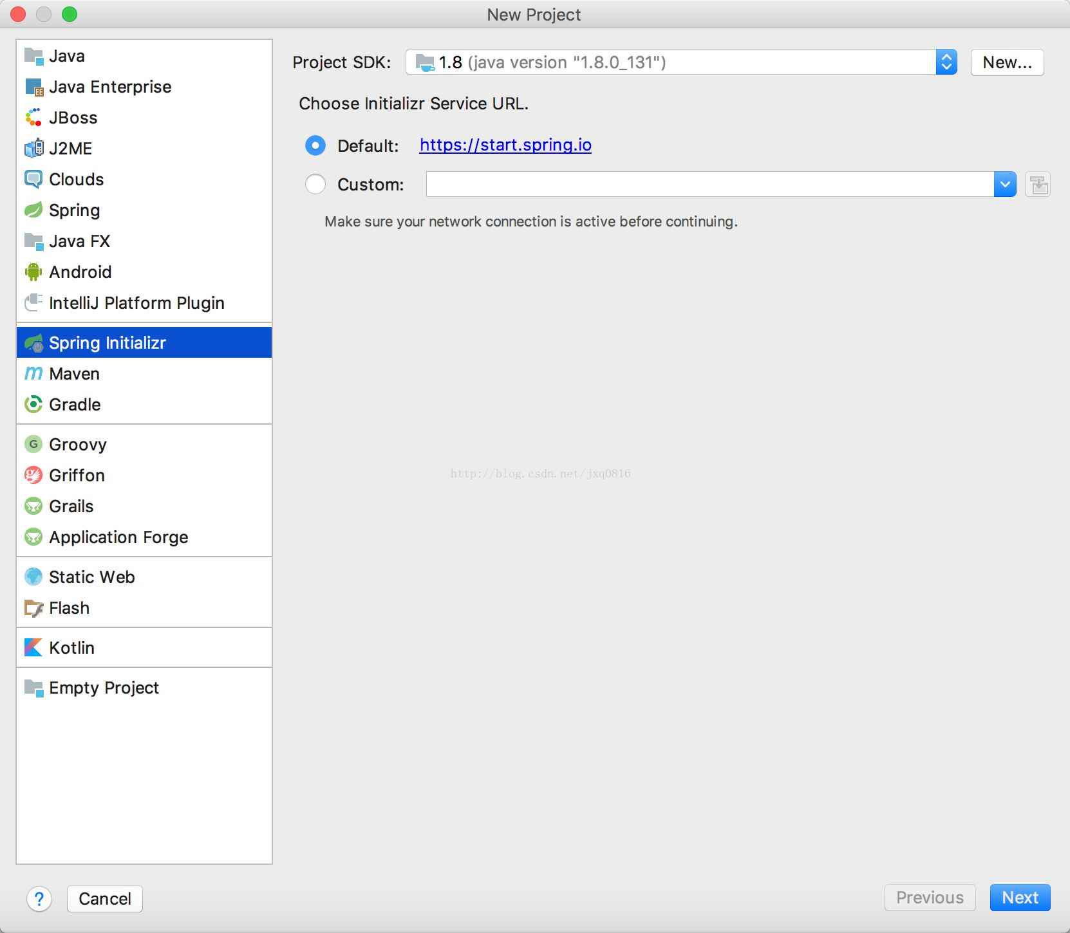1070x933 pixels.
Task: Click the icon beside the Custom URL field
Action: 1038,185
